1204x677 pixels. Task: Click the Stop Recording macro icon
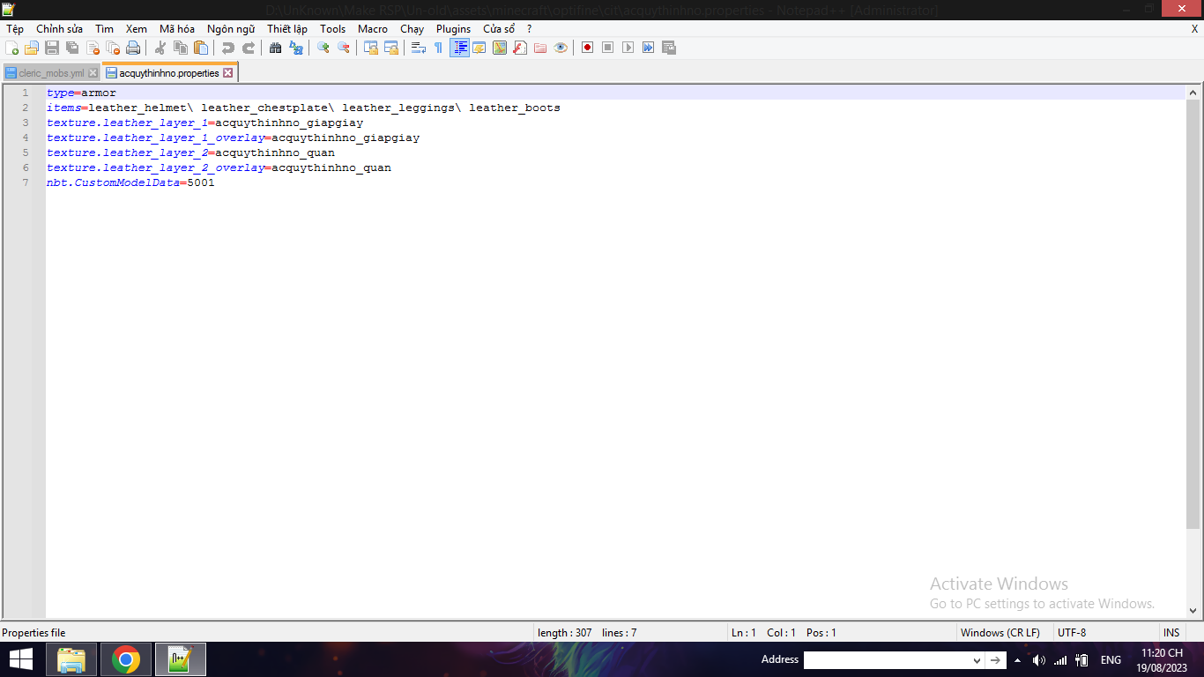608,48
